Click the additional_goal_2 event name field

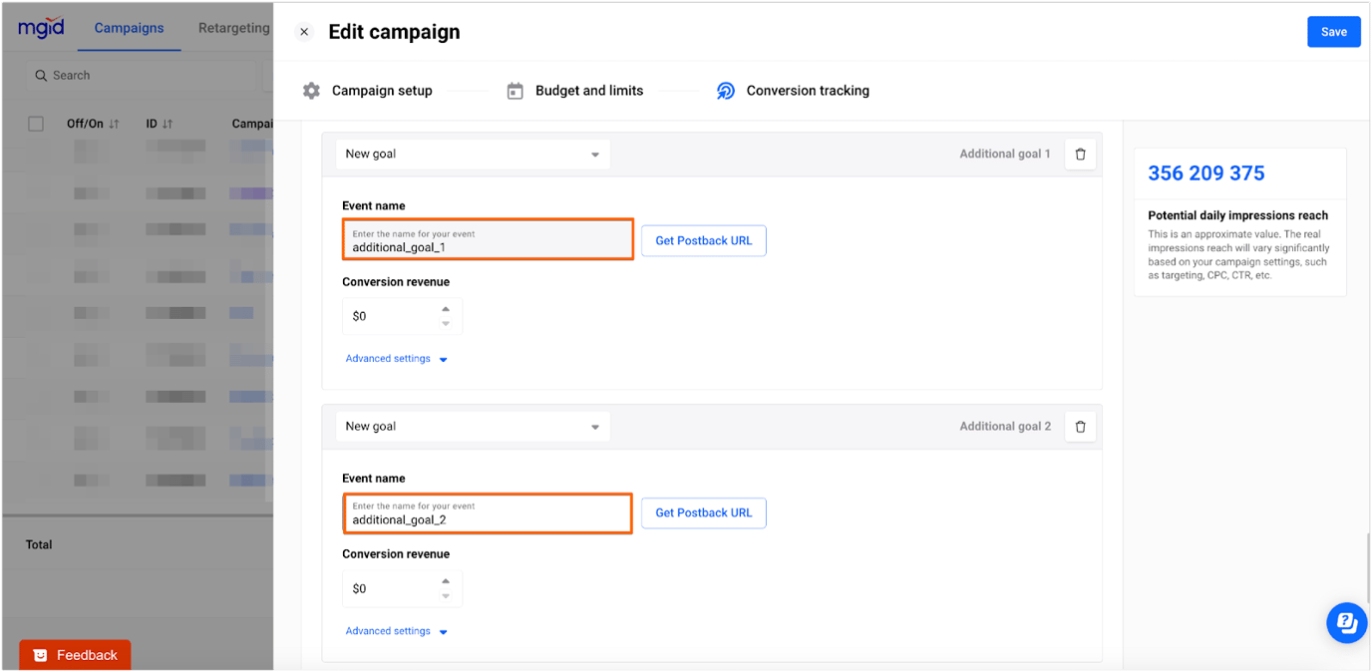[x=488, y=513]
